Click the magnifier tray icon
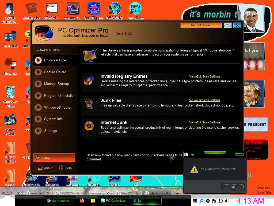This screenshot has width=274, height=206. coord(201,201)
